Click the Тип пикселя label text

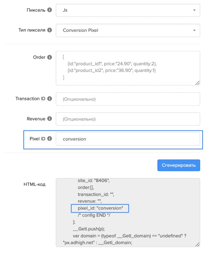point(32,30)
